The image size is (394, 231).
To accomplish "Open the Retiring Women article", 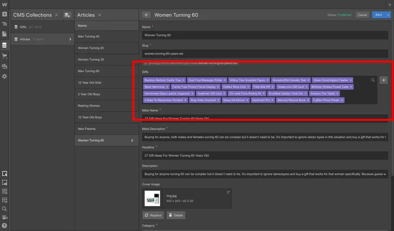I will click(106, 106).
